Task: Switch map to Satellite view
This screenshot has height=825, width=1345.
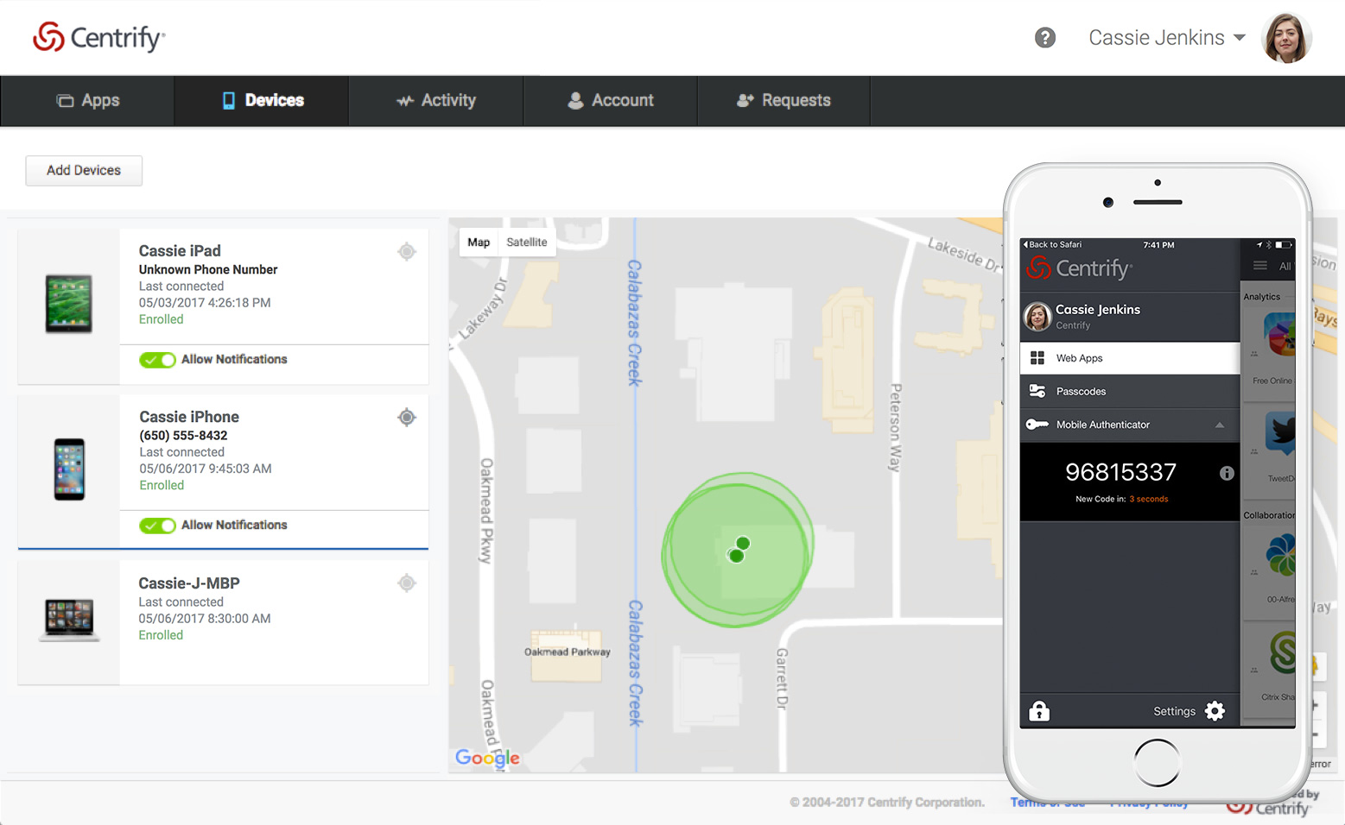Action: point(527,242)
